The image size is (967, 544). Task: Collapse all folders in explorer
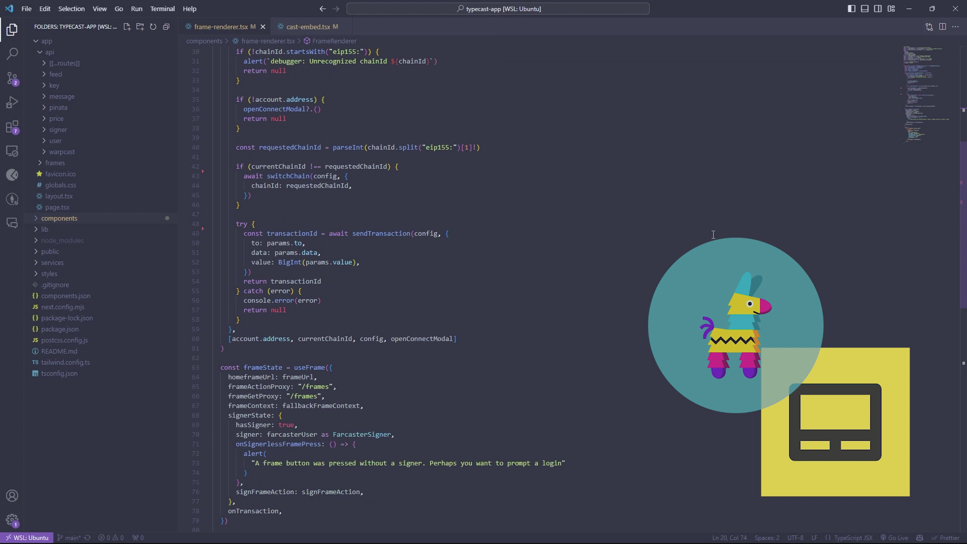(166, 27)
